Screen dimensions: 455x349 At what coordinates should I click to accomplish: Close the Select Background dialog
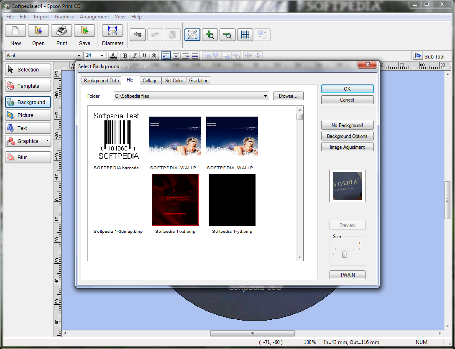click(367, 64)
